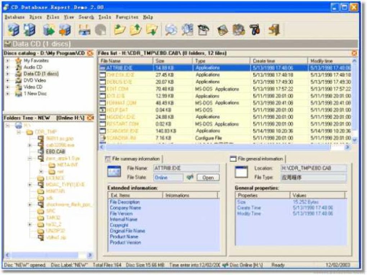Click the Folders Tree horizontal scrollbar right arrow
Viewport: 367px width, 275px height.
coord(90,255)
